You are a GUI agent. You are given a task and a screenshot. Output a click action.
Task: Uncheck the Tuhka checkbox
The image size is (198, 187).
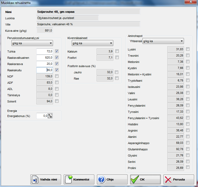pos(57,51)
